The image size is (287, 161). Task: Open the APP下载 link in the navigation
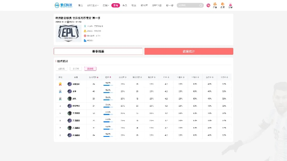(x=157, y=6)
